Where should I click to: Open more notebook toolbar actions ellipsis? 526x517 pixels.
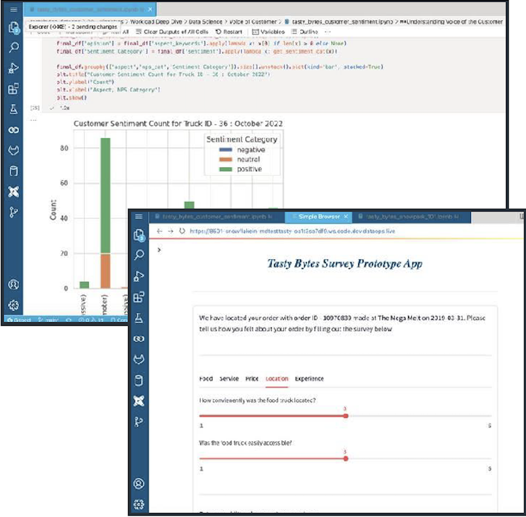(328, 32)
